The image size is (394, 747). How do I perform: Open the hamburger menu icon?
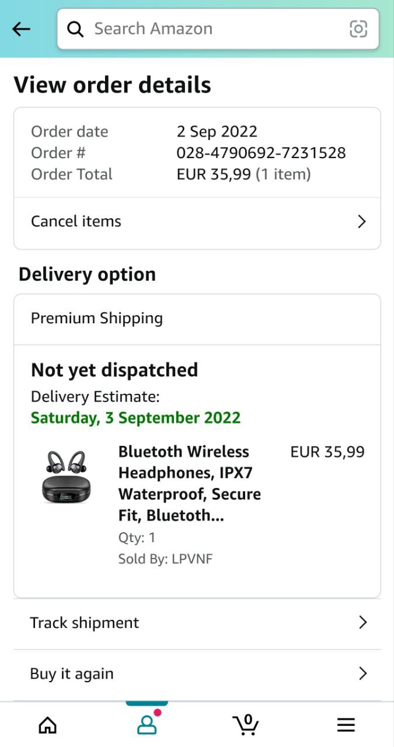click(x=346, y=725)
